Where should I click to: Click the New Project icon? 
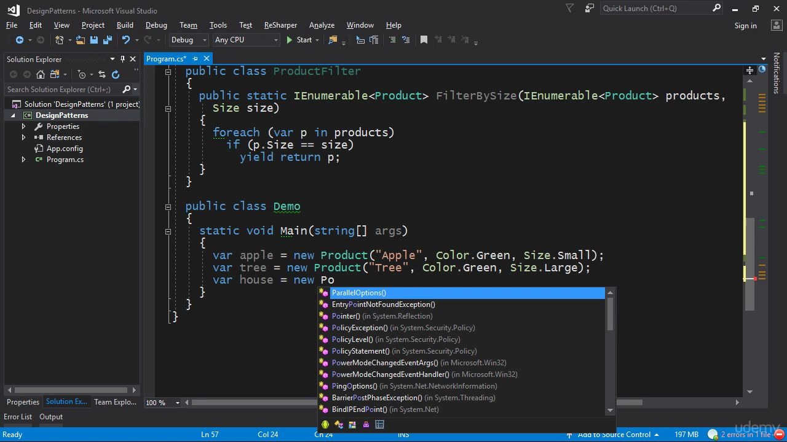pos(60,39)
